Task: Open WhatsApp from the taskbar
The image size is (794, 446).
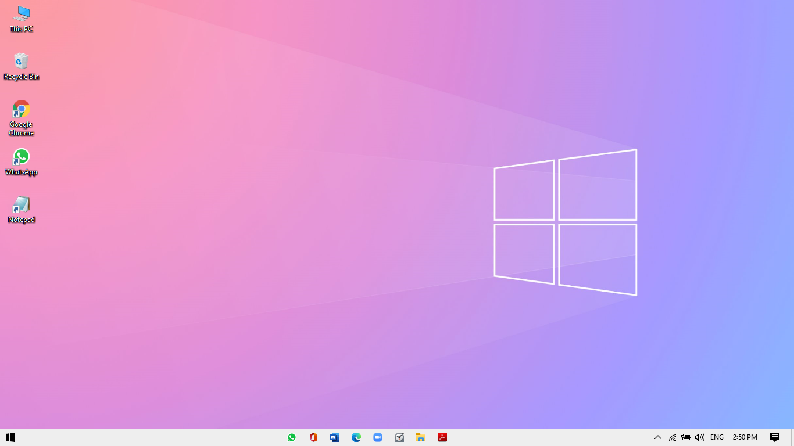Action: pyautogui.click(x=292, y=437)
